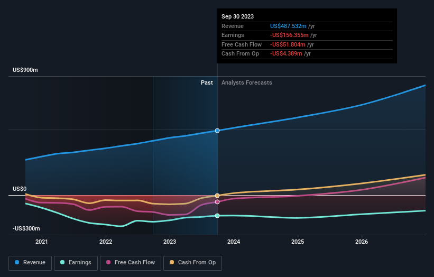Click the Analysts Forecasts label
The width and height of the screenshot is (434, 277).
247,82
